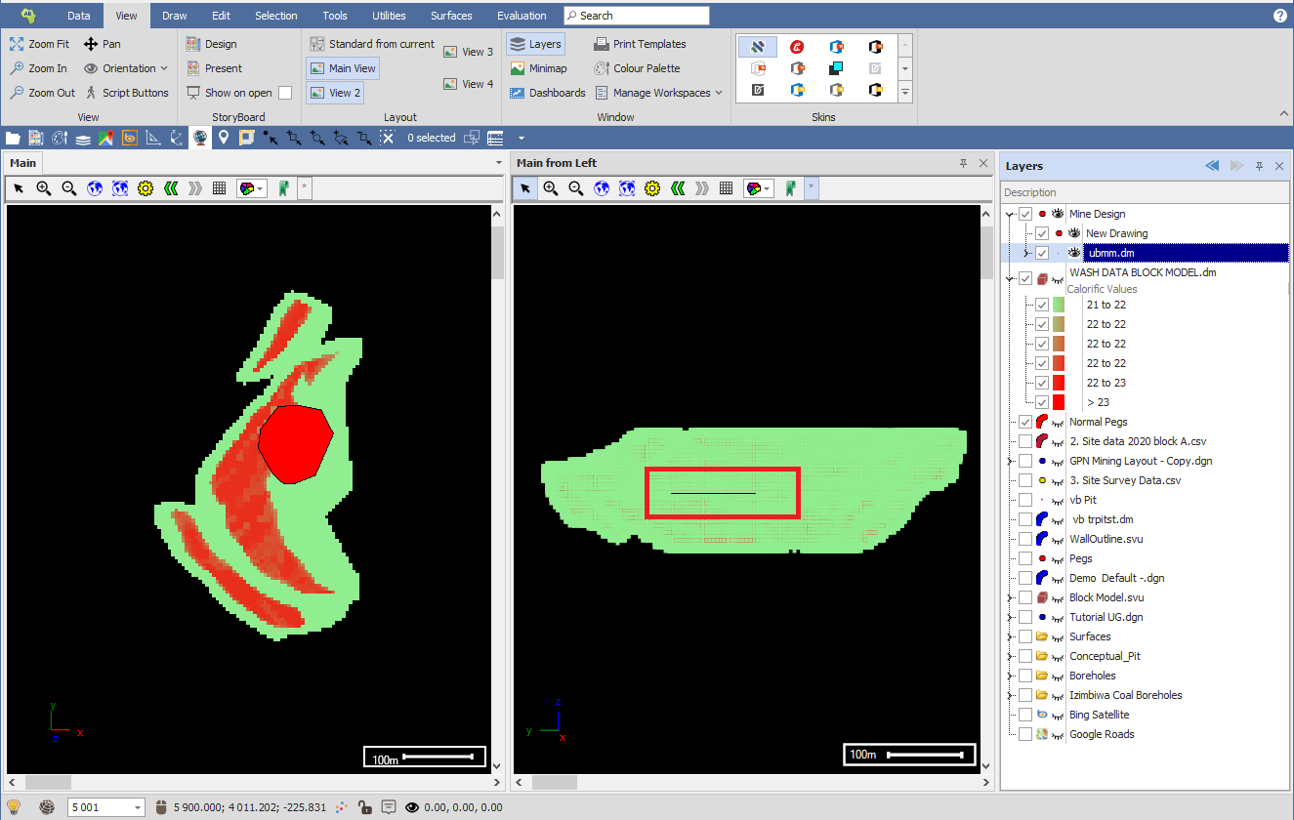The height and width of the screenshot is (820, 1294).
Task: Open the Surfaces ribbon tab
Action: (x=451, y=16)
